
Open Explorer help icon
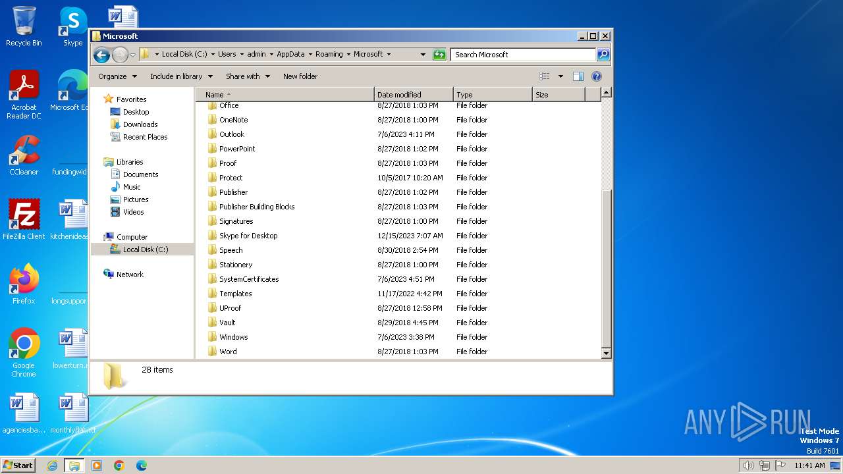coord(597,76)
